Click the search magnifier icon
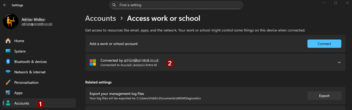The width and height of the screenshot is (352, 110). pyautogui.click(x=114, y=5)
